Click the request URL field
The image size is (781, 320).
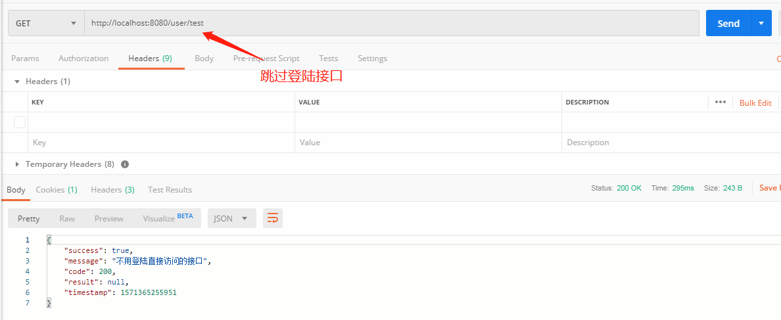pos(392,24)
